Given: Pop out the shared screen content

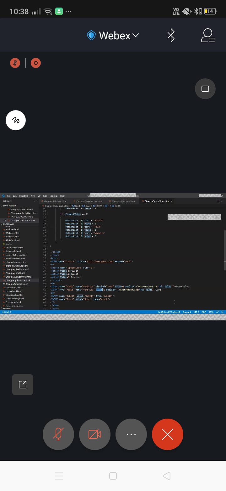Looking at the screenshot, I should pos(23,384).
